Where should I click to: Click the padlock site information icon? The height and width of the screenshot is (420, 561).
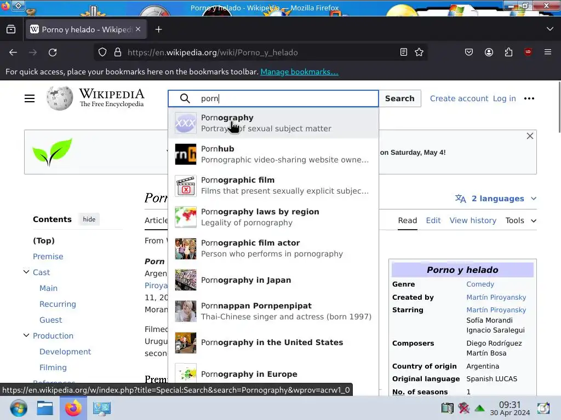point(118,52)
